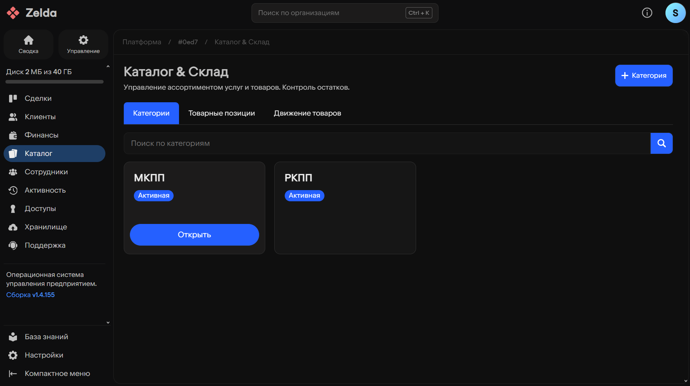Switch to Движение товаров tab
Screen dimensions: 690x386
tap(307, 113)
